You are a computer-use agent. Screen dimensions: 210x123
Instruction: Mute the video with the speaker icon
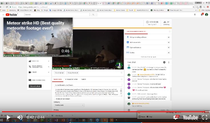click(x=20, y=117)
